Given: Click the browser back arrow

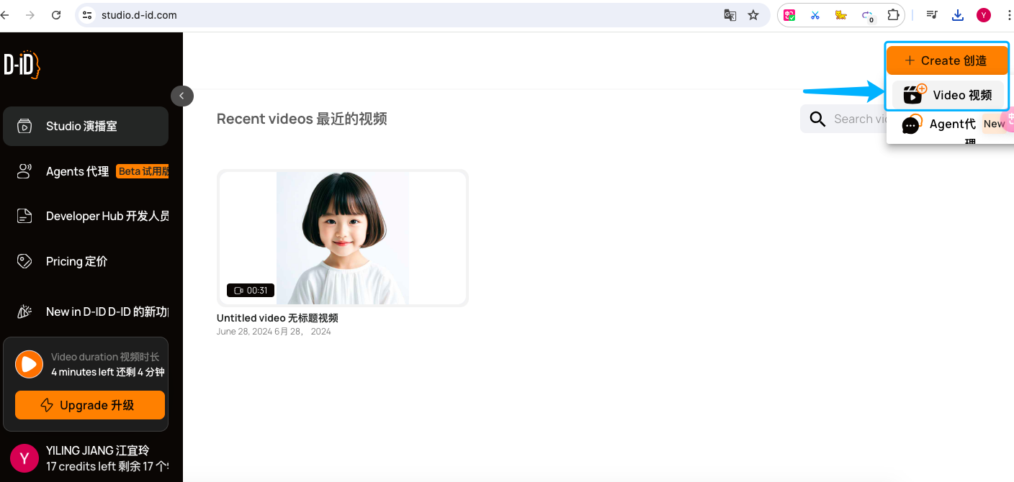Looking at the screenshot, I should coord(6,15).
